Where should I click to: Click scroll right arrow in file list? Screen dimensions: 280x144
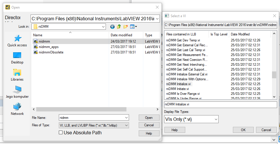pyautogui.click(x=157, y=109)
